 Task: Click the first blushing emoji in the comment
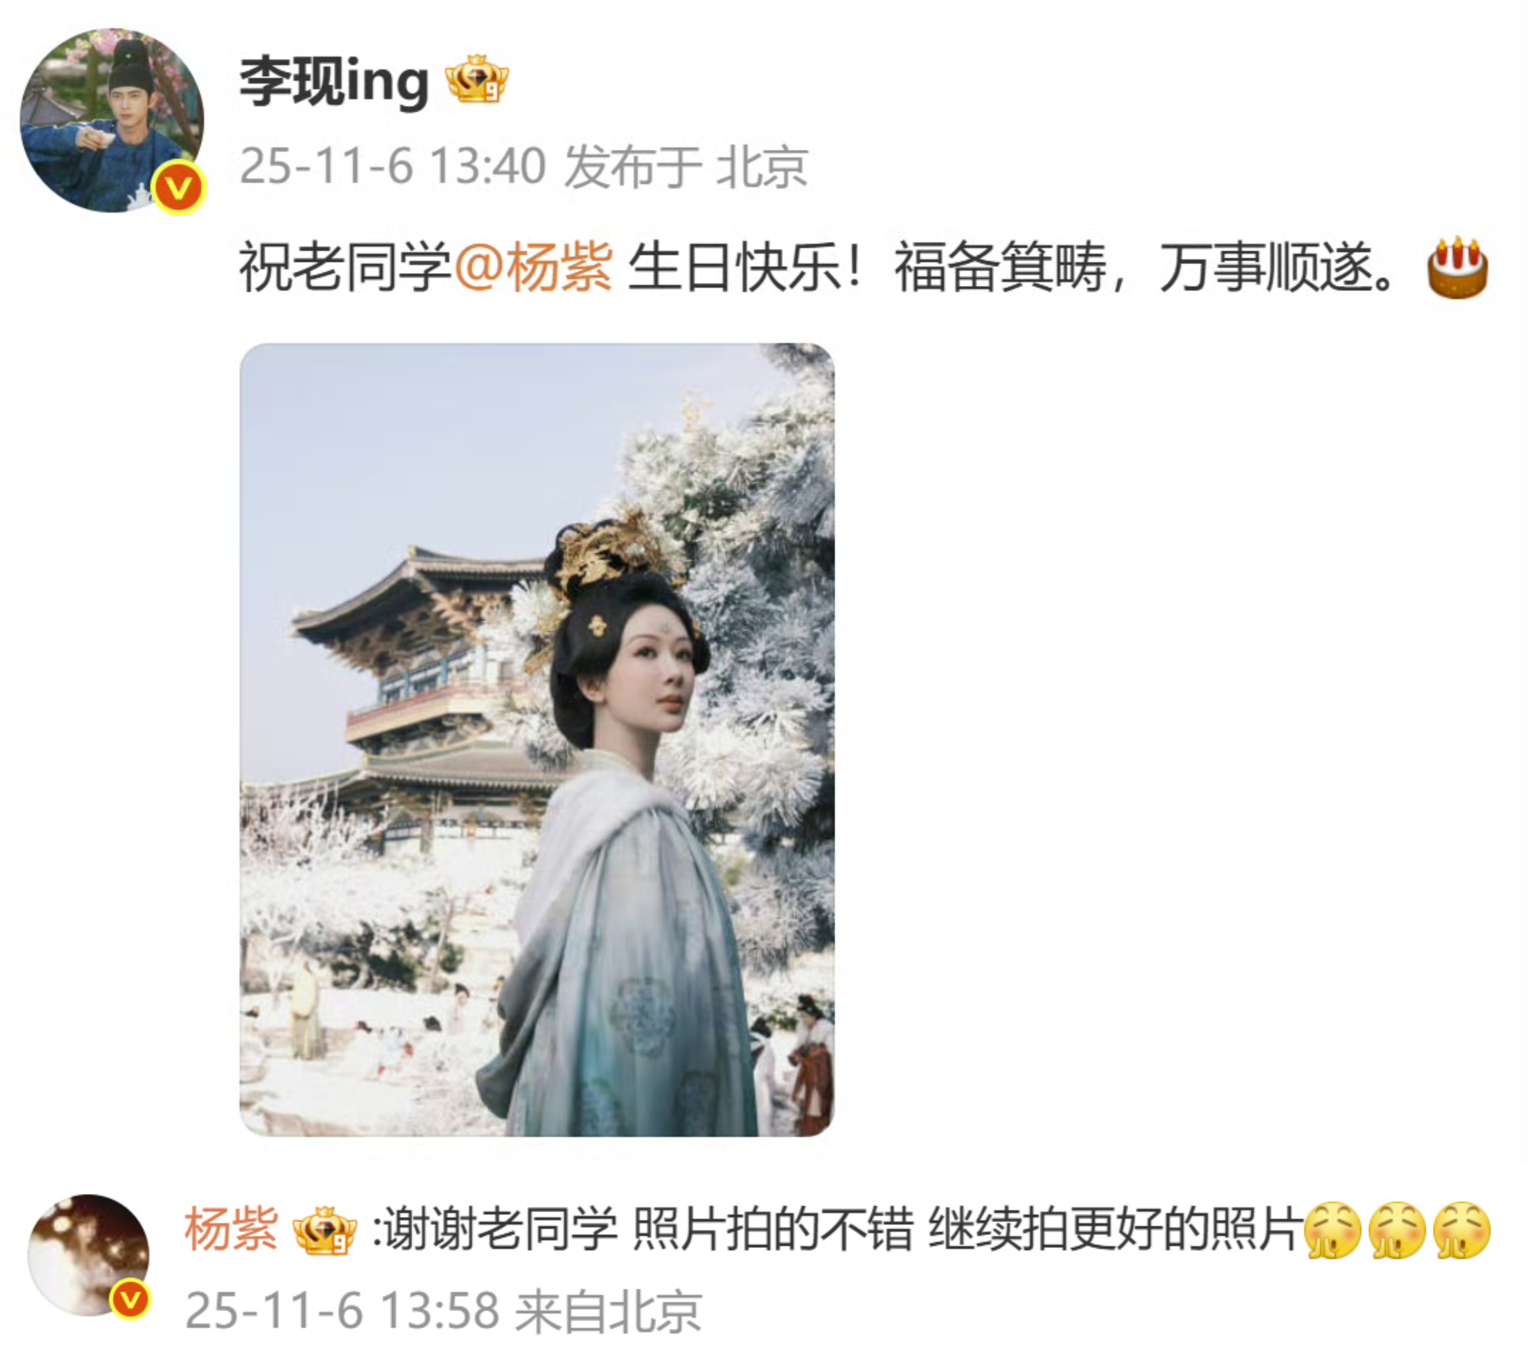[x=1332, y=1230]
